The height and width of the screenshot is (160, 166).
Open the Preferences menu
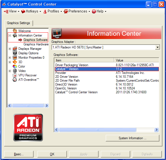pyautogui.click(x=77, y=11)
